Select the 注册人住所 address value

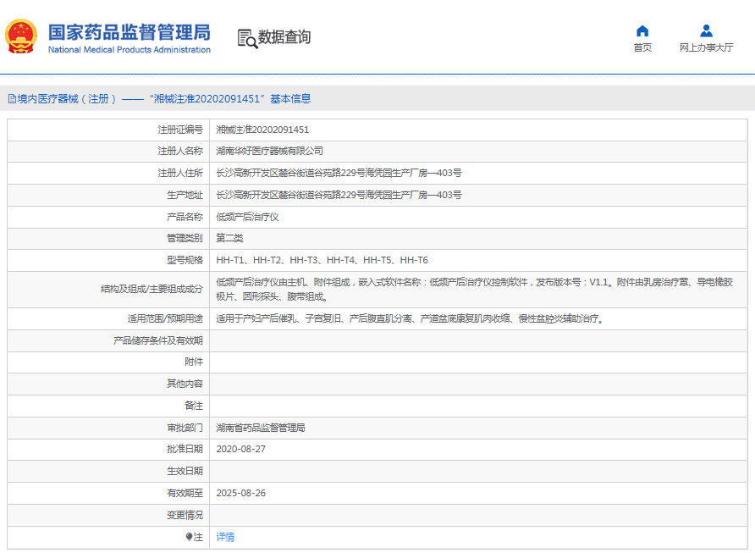339,173
